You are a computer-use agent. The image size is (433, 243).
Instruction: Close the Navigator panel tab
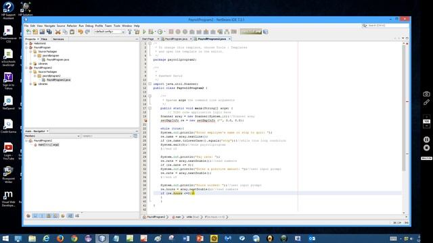point(47,131)
